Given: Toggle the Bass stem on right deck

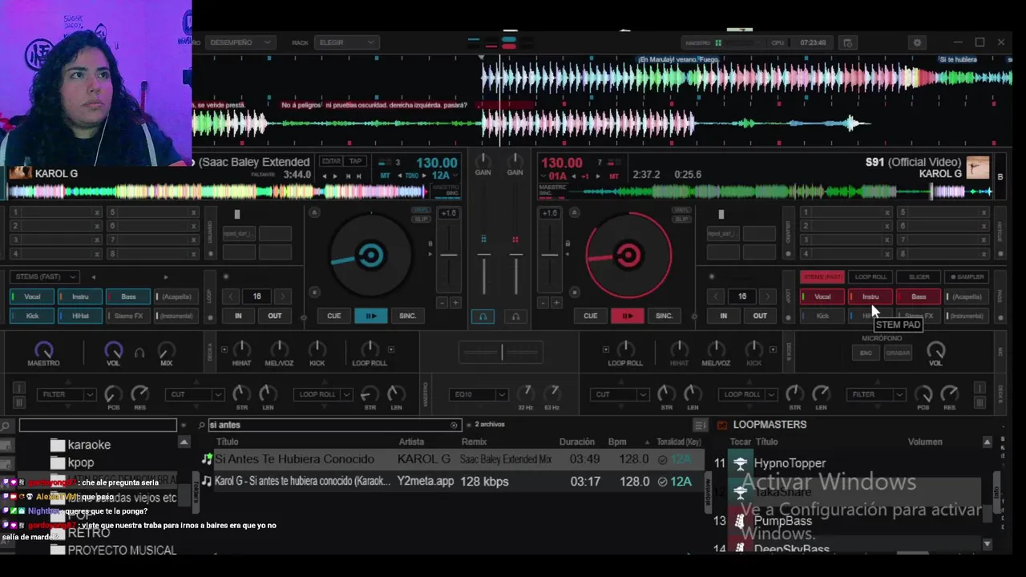Looking at the screenshot, I should pyautogui.click(x=919, y=297).
